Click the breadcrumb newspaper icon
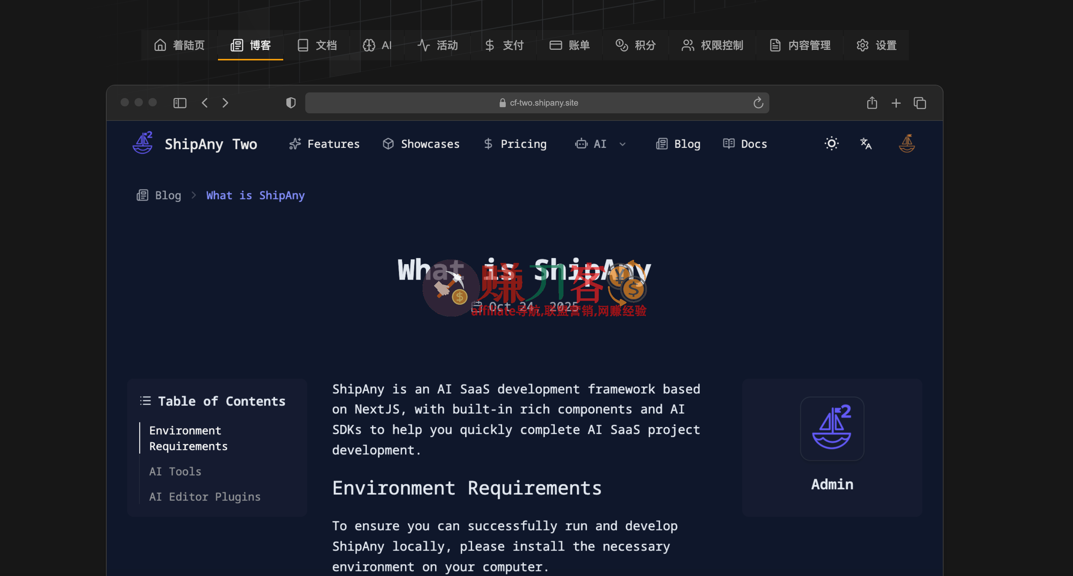Screen dimensions: 1073x576 (142, 195)
